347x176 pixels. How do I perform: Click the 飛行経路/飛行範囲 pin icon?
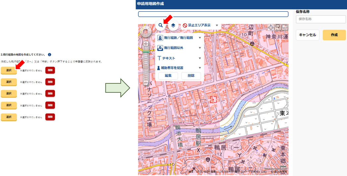tap(160, 38)
